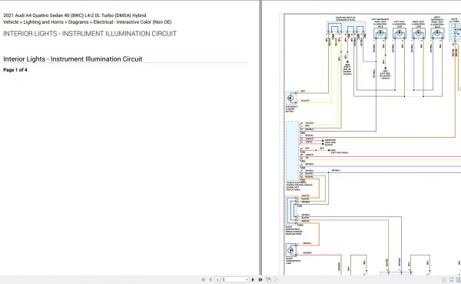Click the 'Vehicle > Lighting and Horns > Diagrams' breadcrumb line

(88, 22)
